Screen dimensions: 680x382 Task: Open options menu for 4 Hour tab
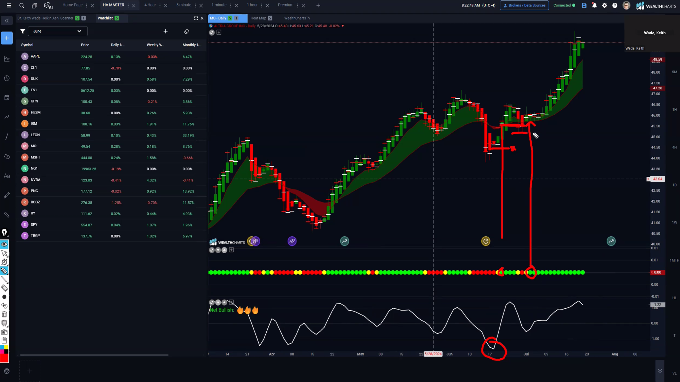(x=160, y=6)
